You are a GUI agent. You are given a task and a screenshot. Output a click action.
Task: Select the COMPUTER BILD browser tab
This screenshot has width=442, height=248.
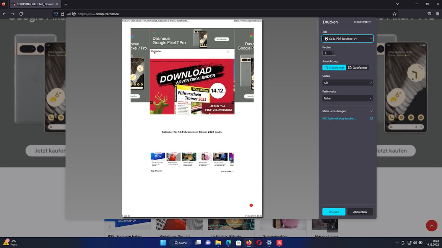(x=35, y=4)
